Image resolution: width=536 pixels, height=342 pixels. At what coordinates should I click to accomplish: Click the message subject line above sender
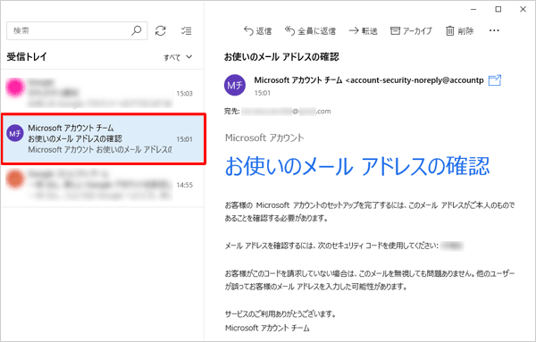[281, 57]
